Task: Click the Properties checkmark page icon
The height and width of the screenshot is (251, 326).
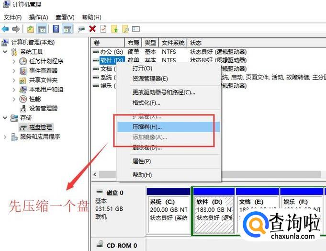Action: (x=103, y=29)
